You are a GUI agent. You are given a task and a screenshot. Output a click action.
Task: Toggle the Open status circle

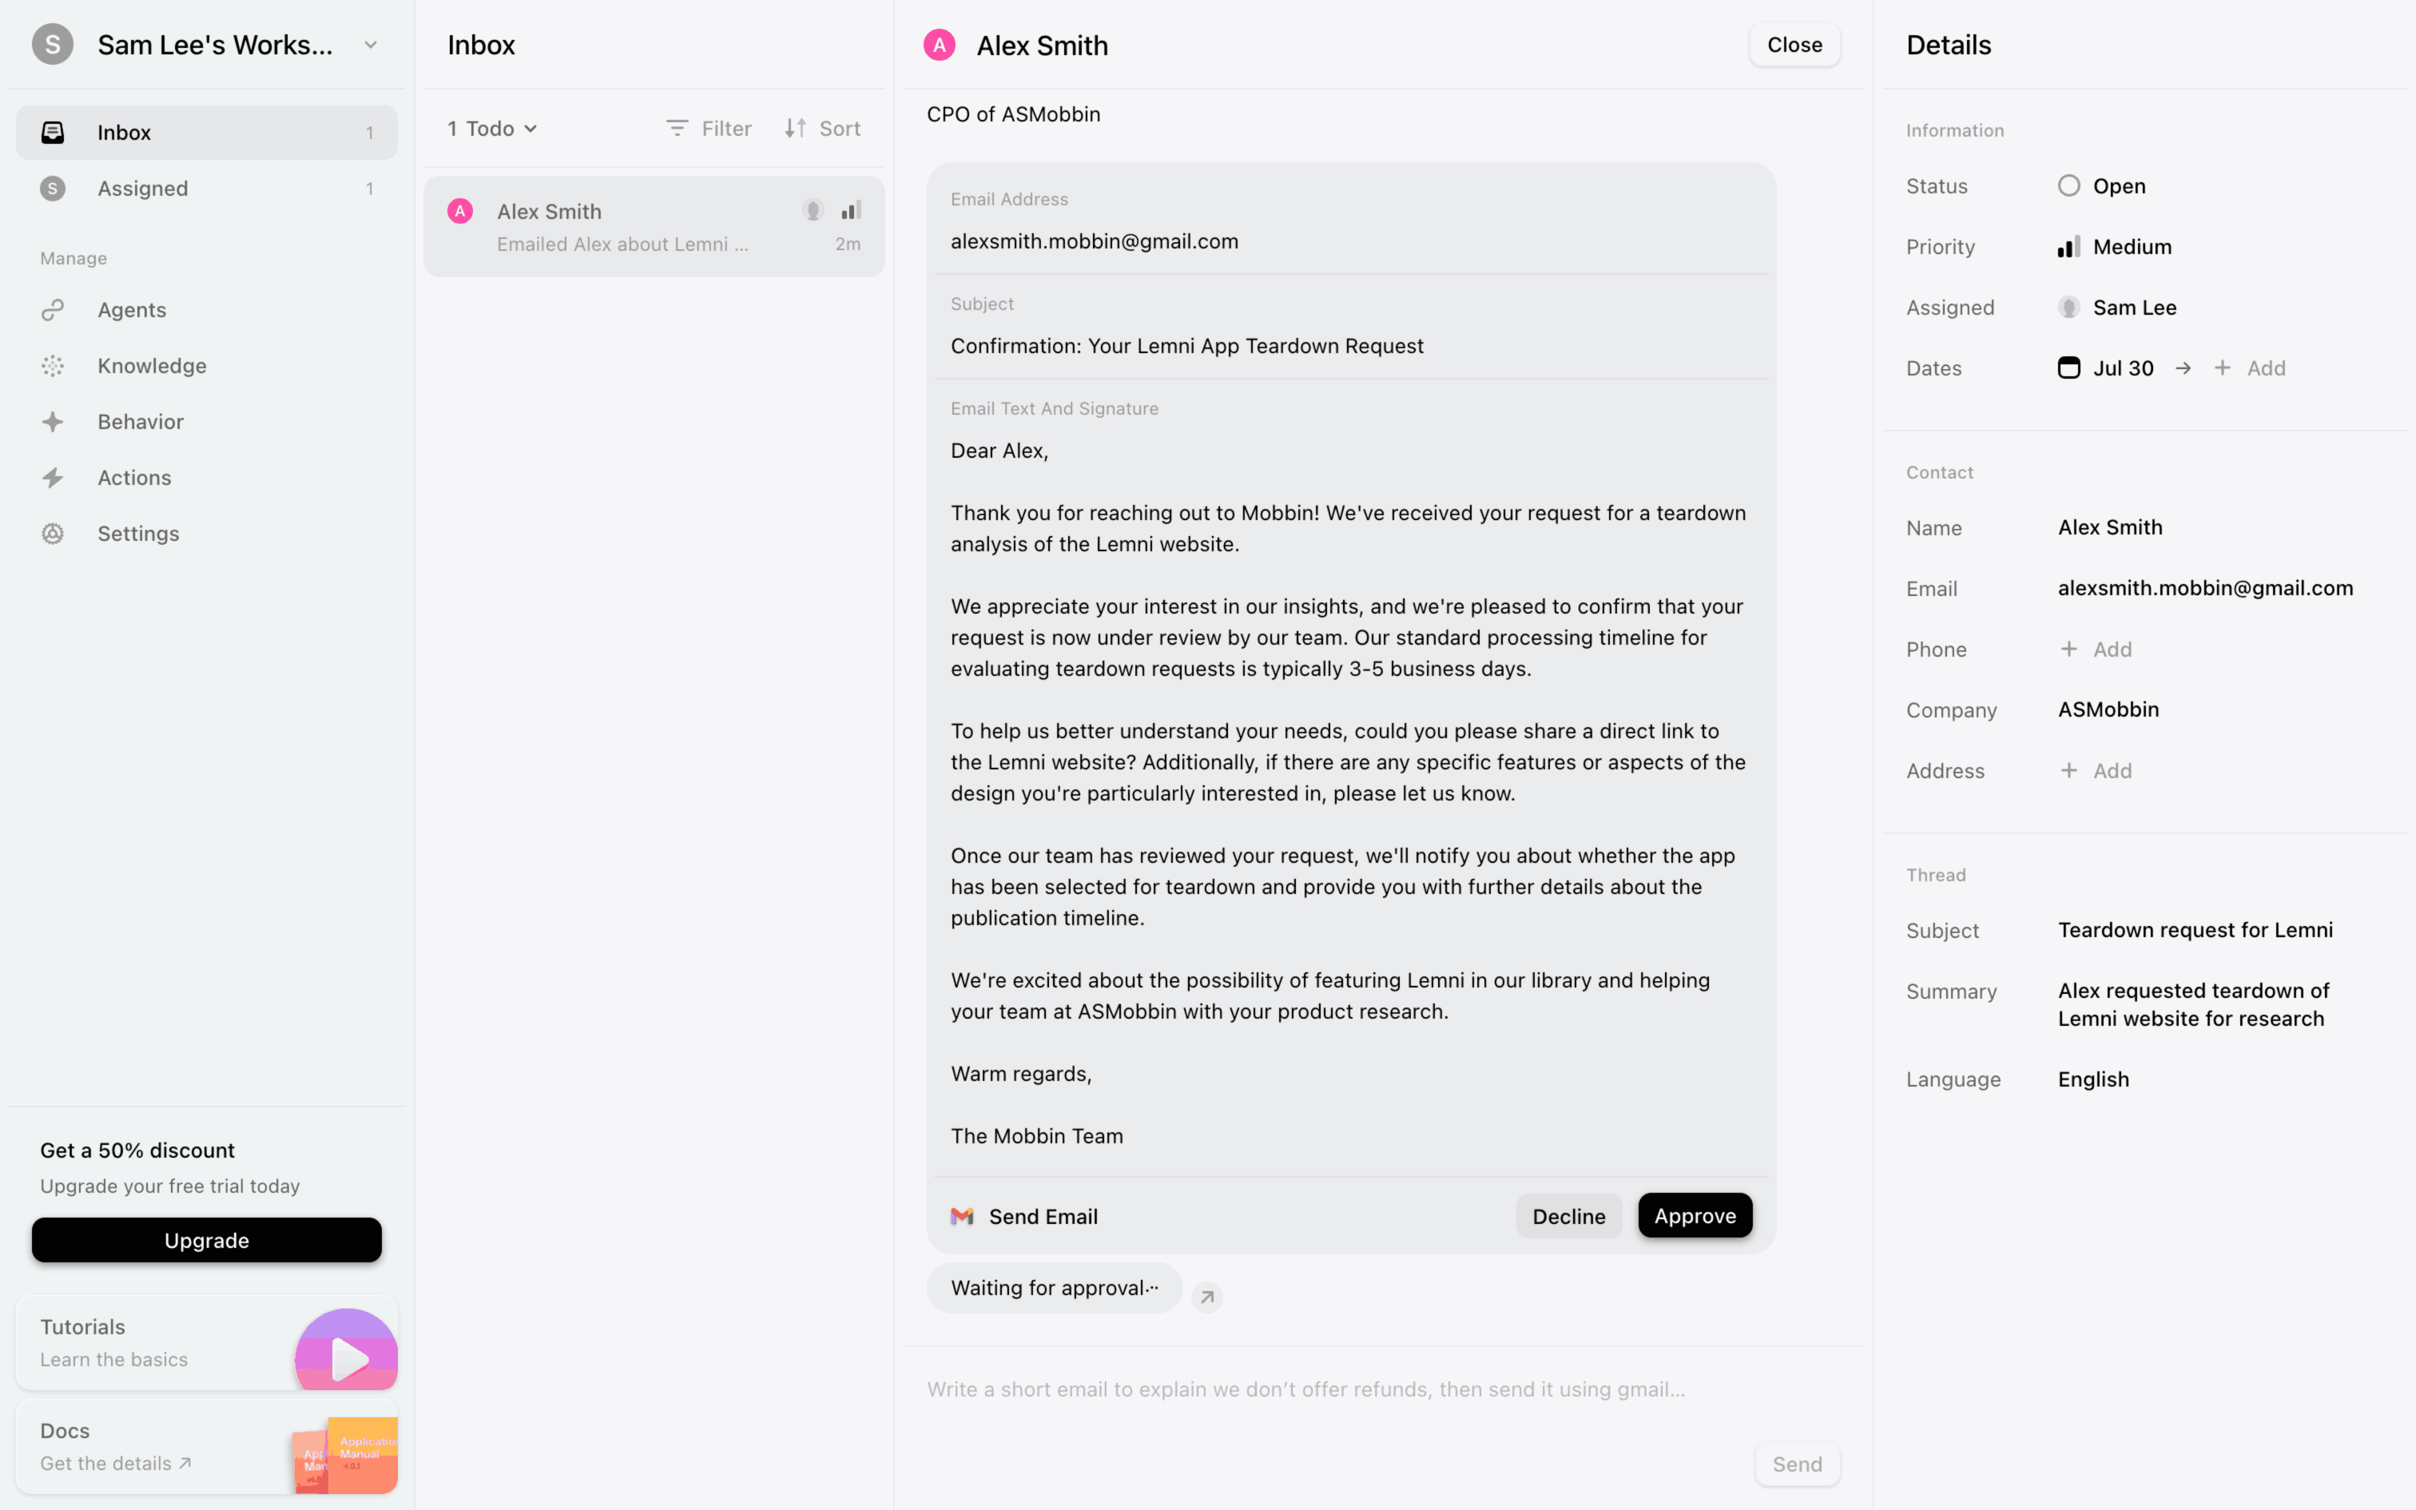(x=2068, y=185)
